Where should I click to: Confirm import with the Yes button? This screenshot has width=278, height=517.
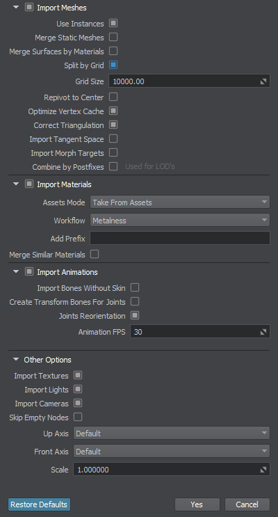click(197, 504)
